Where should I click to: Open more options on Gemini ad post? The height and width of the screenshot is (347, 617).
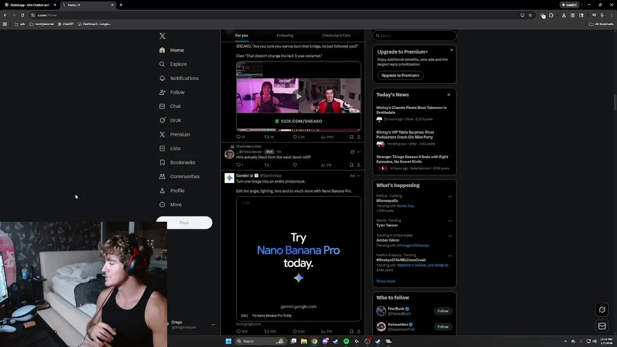point(359,175)
